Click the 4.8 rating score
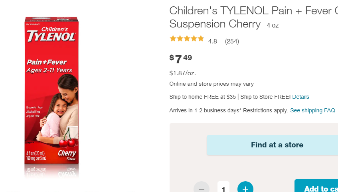 click(x=213, y=41)
